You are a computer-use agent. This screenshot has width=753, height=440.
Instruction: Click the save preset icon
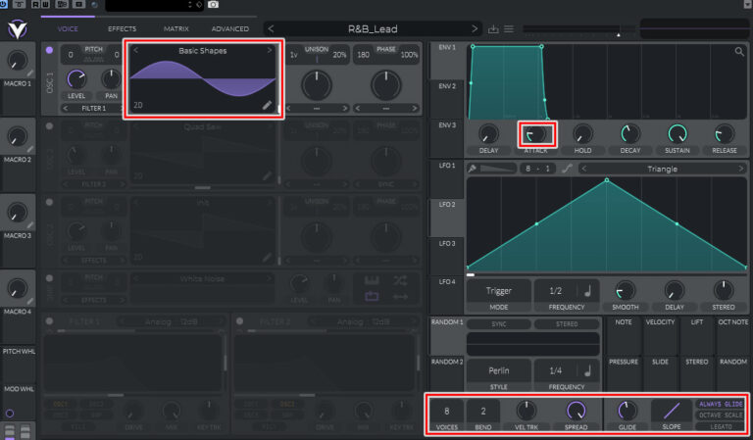pos(493,29)
